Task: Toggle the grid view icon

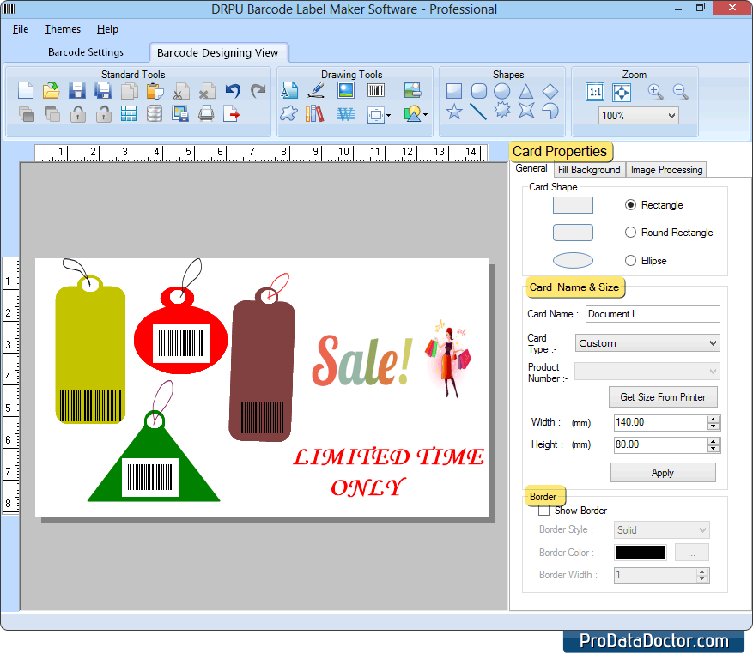Action: pos(129,114)
